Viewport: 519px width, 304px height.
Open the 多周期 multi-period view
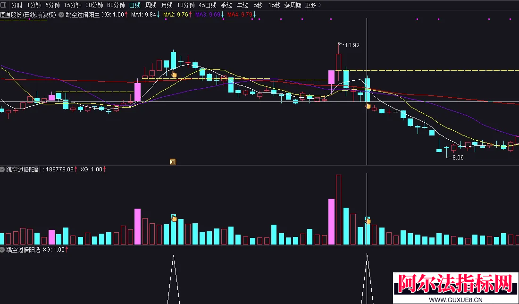point(293,5)
